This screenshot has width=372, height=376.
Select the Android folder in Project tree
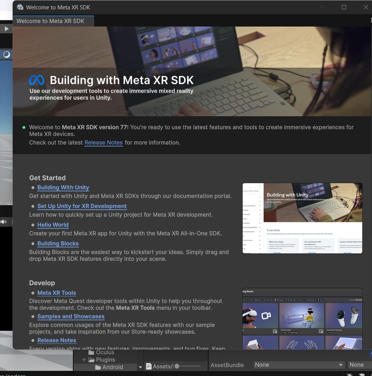tap(113, 367)
